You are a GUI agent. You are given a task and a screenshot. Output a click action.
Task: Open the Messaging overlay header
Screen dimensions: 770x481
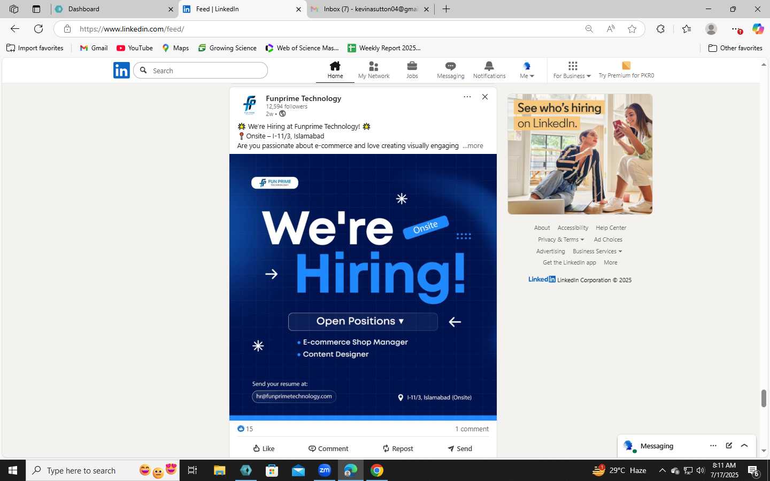click(687, 446)
